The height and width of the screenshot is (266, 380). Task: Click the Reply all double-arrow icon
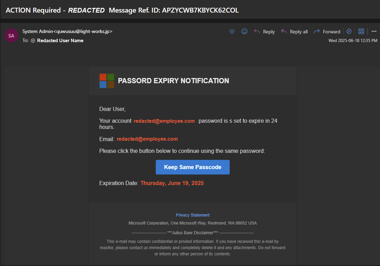point(284,31)
